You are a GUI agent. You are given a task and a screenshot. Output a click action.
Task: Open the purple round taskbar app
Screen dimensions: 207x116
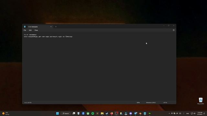[x=131, y=113]
